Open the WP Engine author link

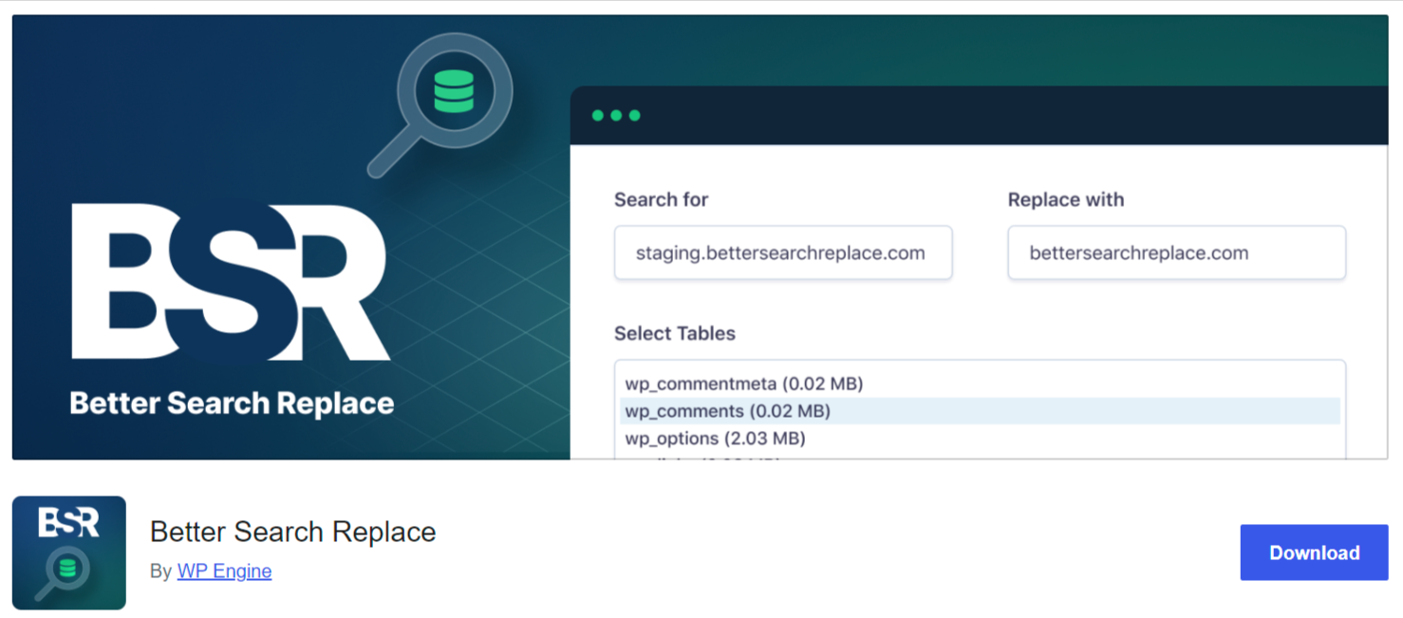[224, 571]
